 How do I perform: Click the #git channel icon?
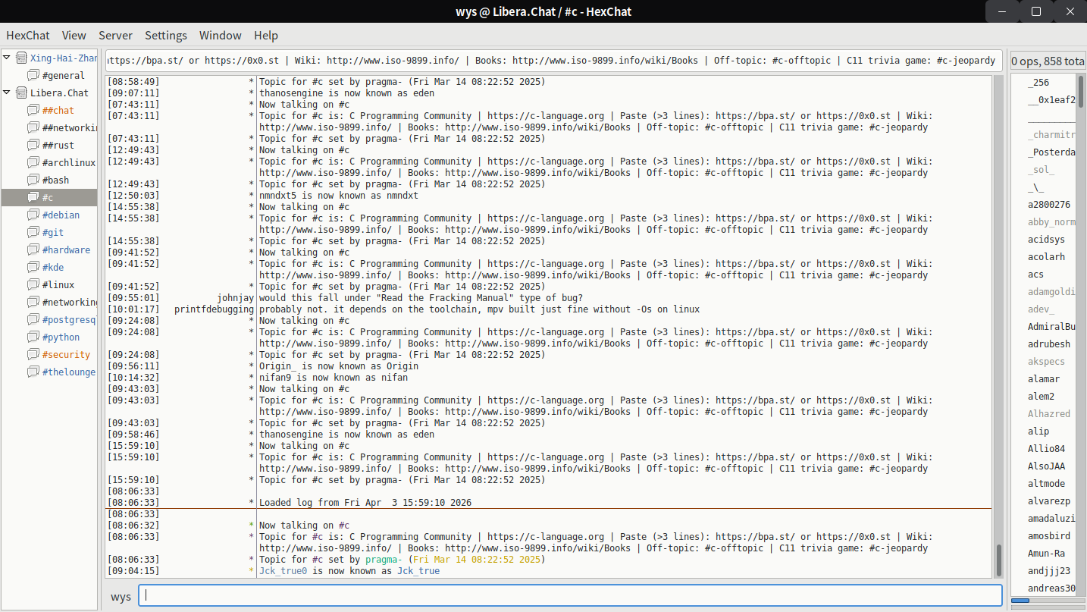(33, 233)
